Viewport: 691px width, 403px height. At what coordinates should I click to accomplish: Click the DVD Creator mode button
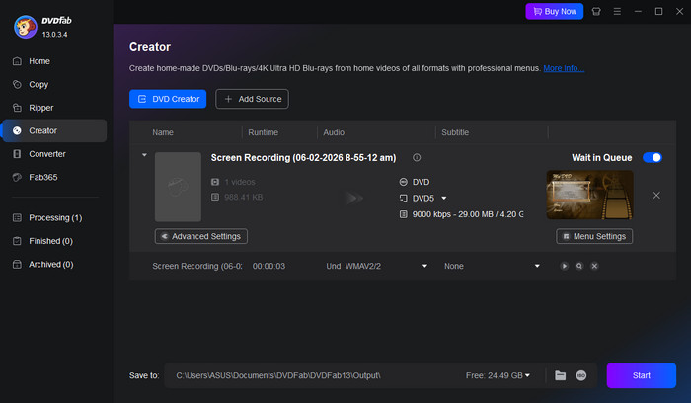pyautogui.click(x=168, y=99)
